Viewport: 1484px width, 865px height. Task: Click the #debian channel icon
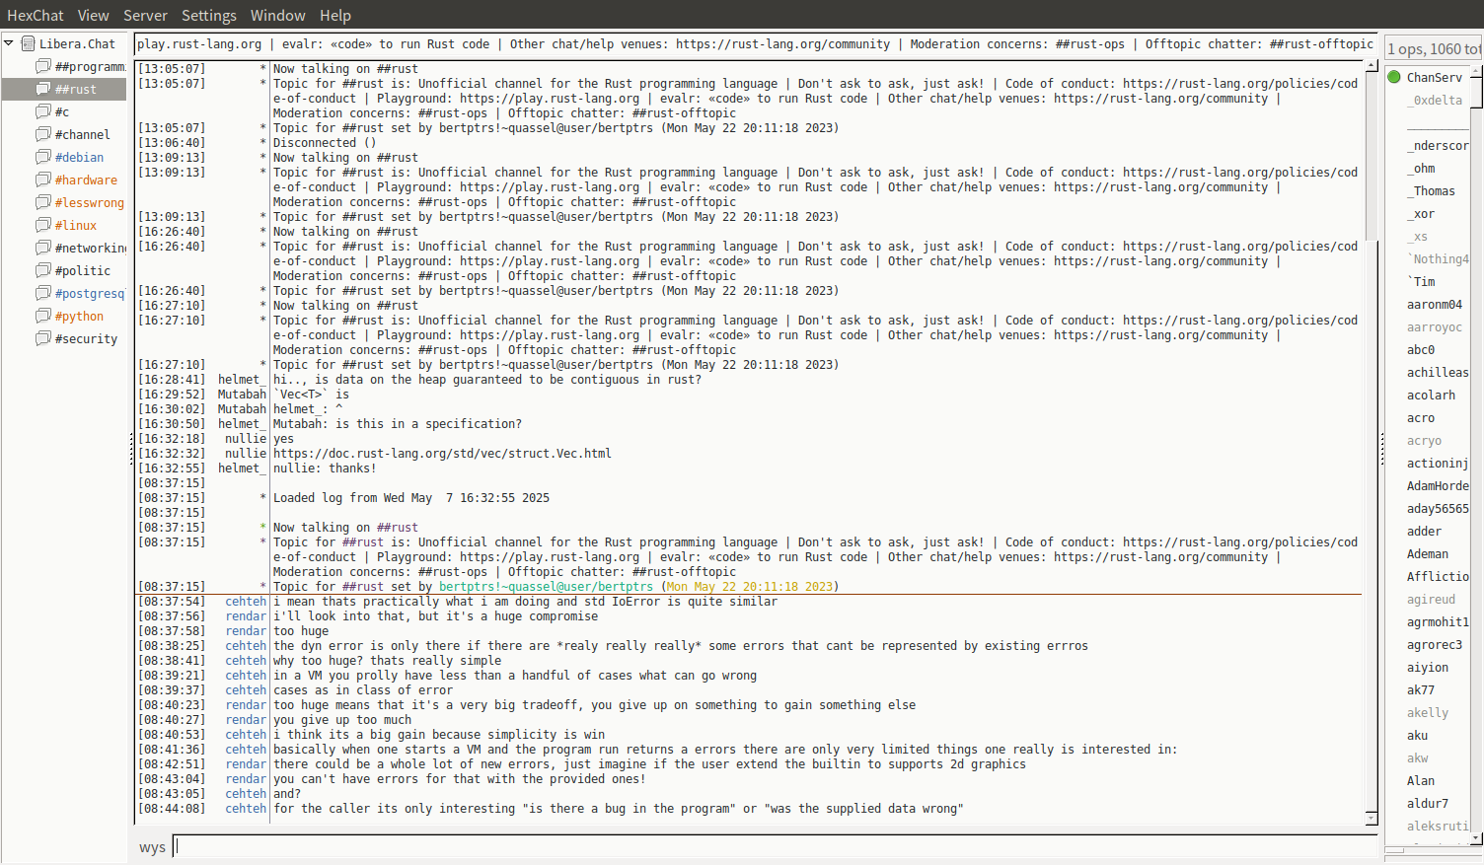coord(43,157)
